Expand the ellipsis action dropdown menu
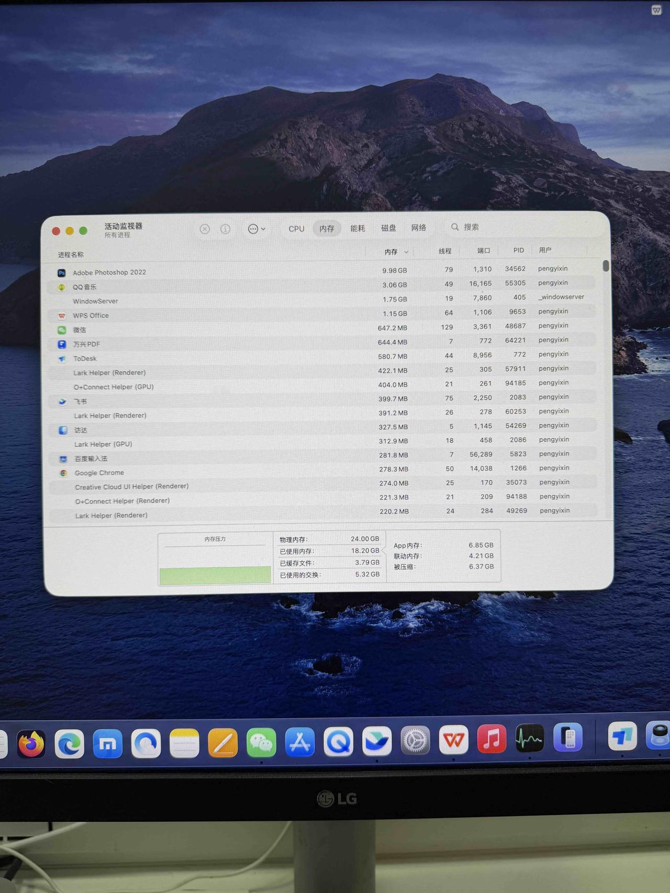This screenshot has height=893, width=670. click(x=256, y=229)
